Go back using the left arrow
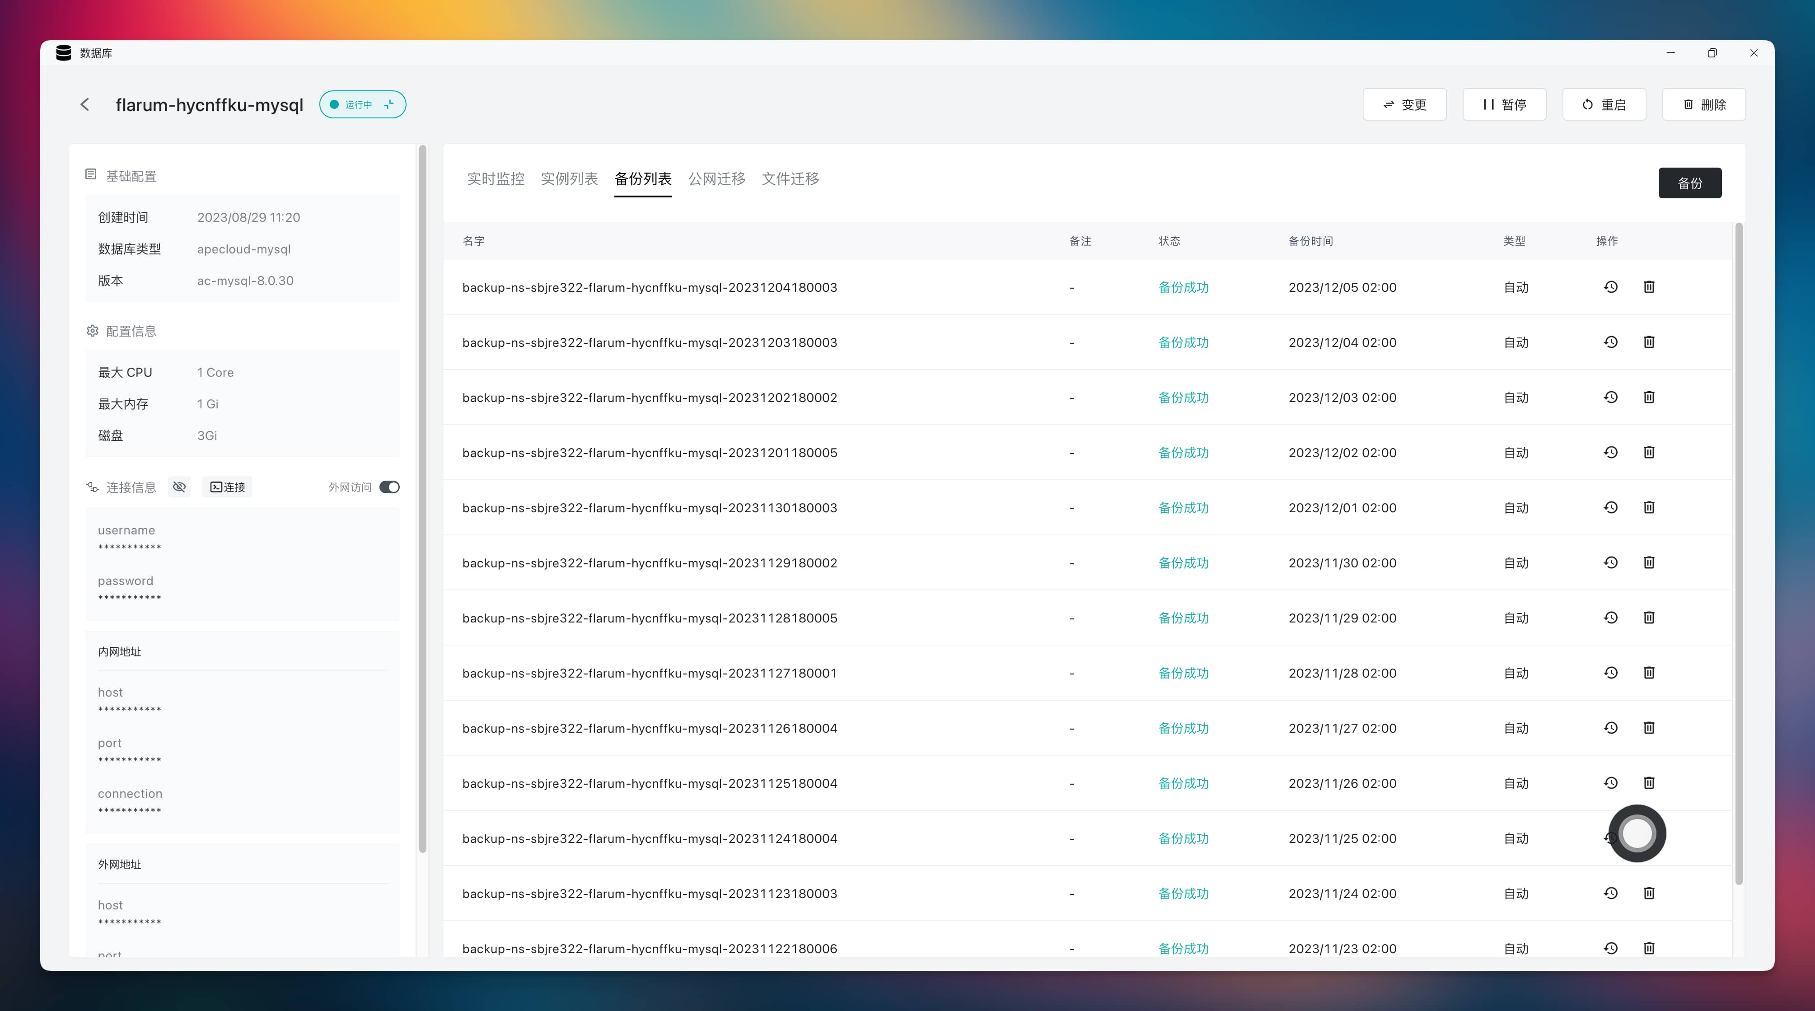 point(84,104)
